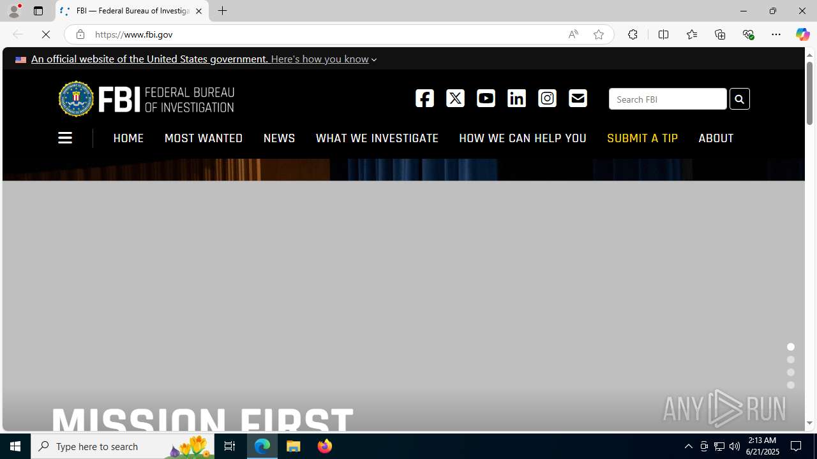The width and height of the screenshot is (817, 459).
Task: Select the third carousel slide dot
Action: click(791, 372)
